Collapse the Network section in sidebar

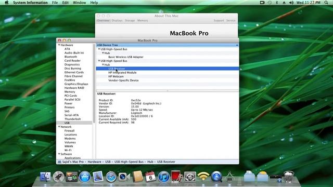(x=59, y=127)
